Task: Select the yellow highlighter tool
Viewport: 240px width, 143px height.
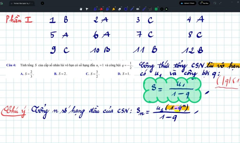Action: (113, 9)
